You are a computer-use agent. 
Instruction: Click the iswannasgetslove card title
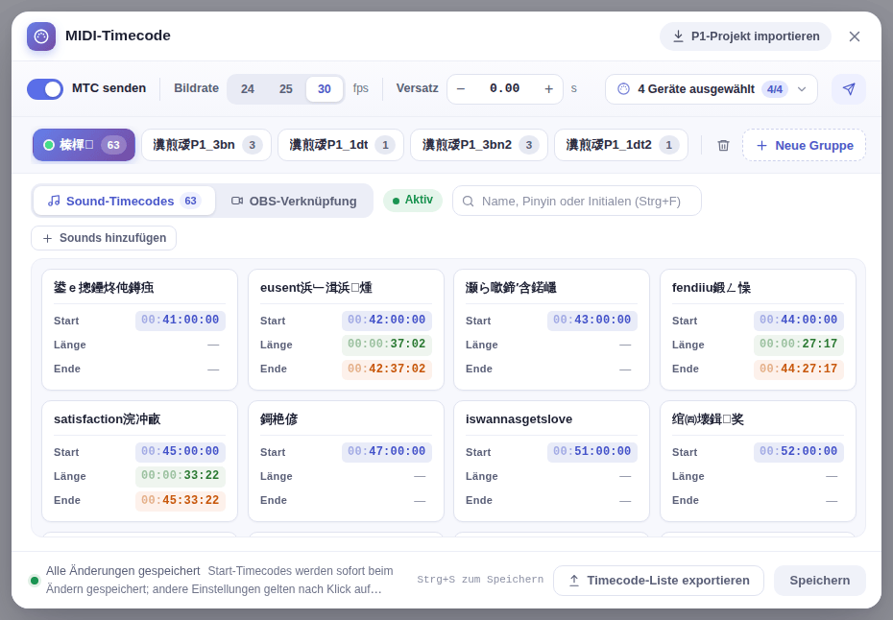point(519,419)
